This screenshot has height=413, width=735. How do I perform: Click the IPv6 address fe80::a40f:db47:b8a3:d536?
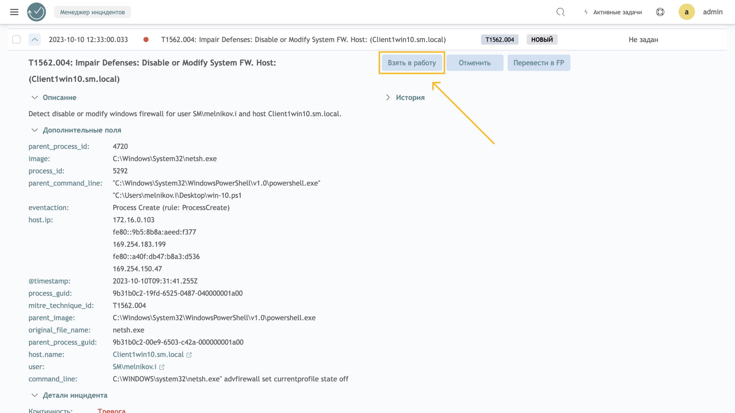pyautogui.click(x=156, y=257)
